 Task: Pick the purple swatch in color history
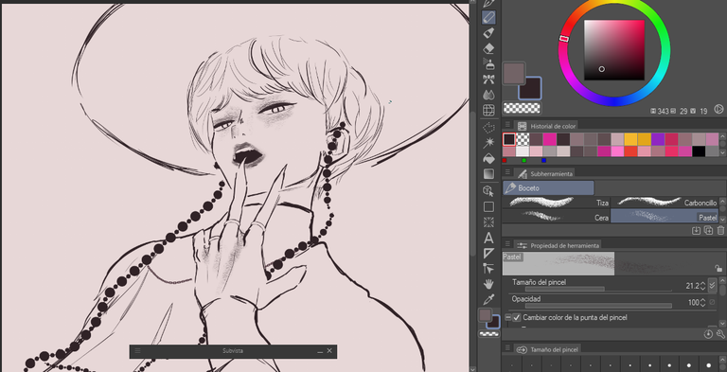[x=658, y=139]
